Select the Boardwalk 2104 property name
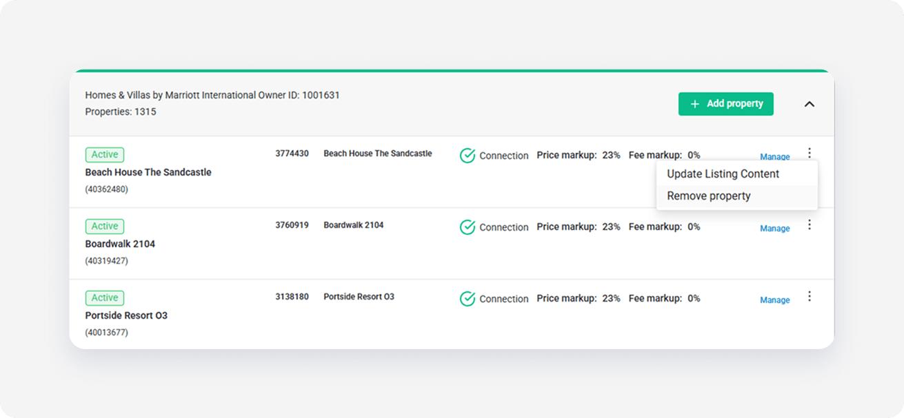This screenshot has width=904, height=418. pos(120,244)
